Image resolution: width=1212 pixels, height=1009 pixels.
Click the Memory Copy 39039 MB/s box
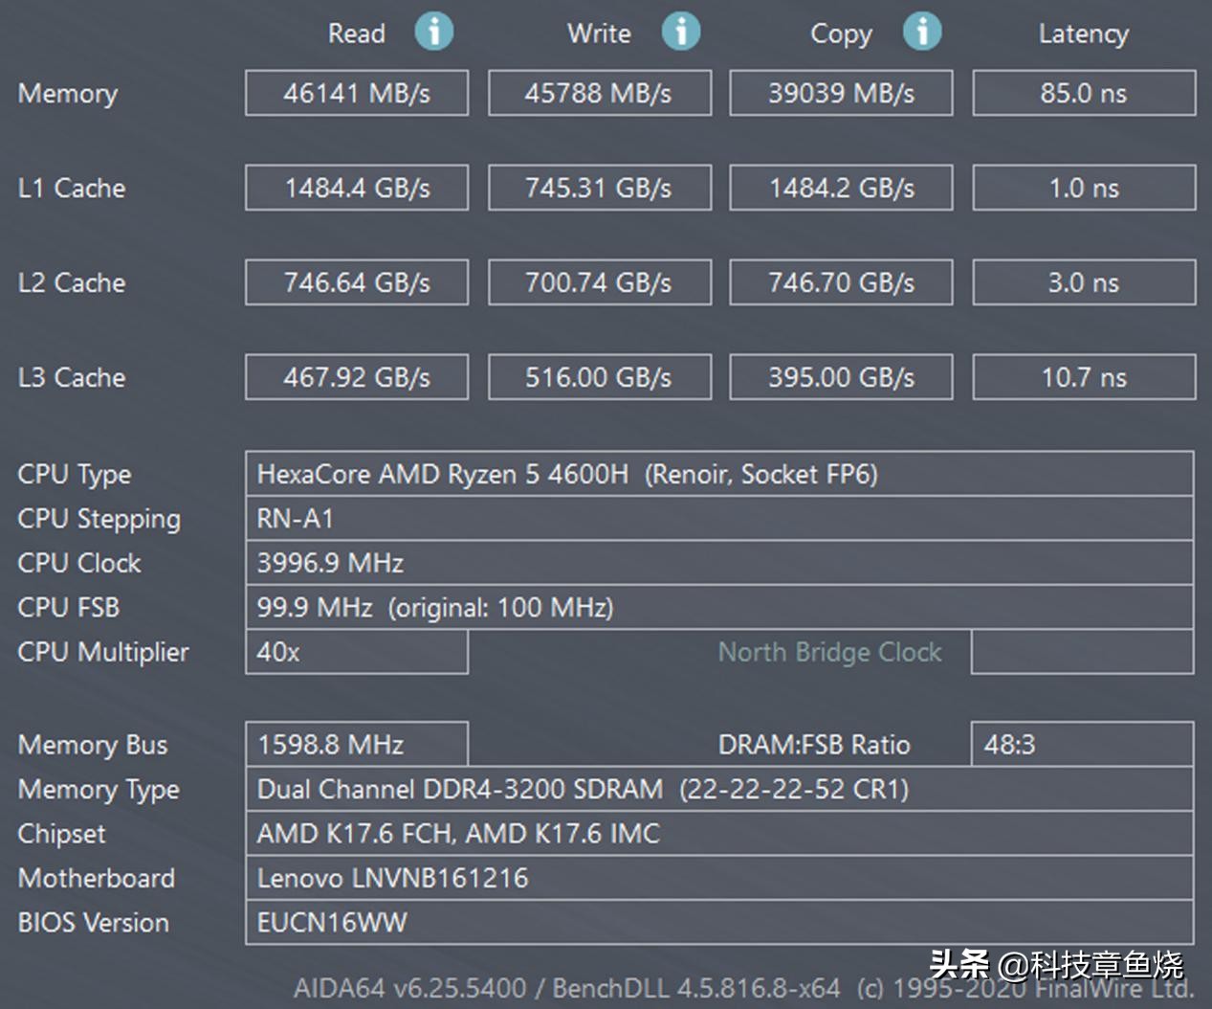841,93
